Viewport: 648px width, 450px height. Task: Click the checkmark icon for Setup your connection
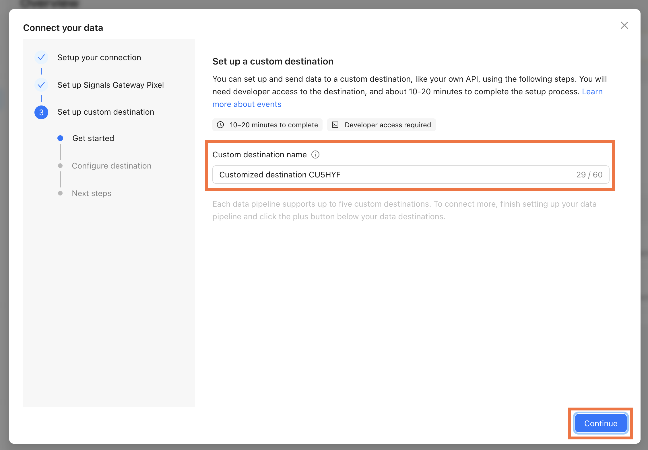pos(41,57)
